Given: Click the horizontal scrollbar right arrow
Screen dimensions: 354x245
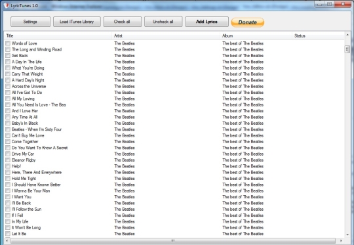Looking at the screenshot, I should [341, 240].
